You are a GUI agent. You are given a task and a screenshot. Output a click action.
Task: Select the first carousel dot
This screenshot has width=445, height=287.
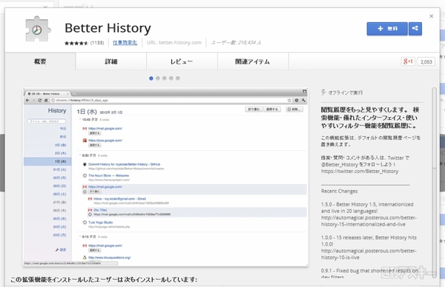(x=151, y=78)
